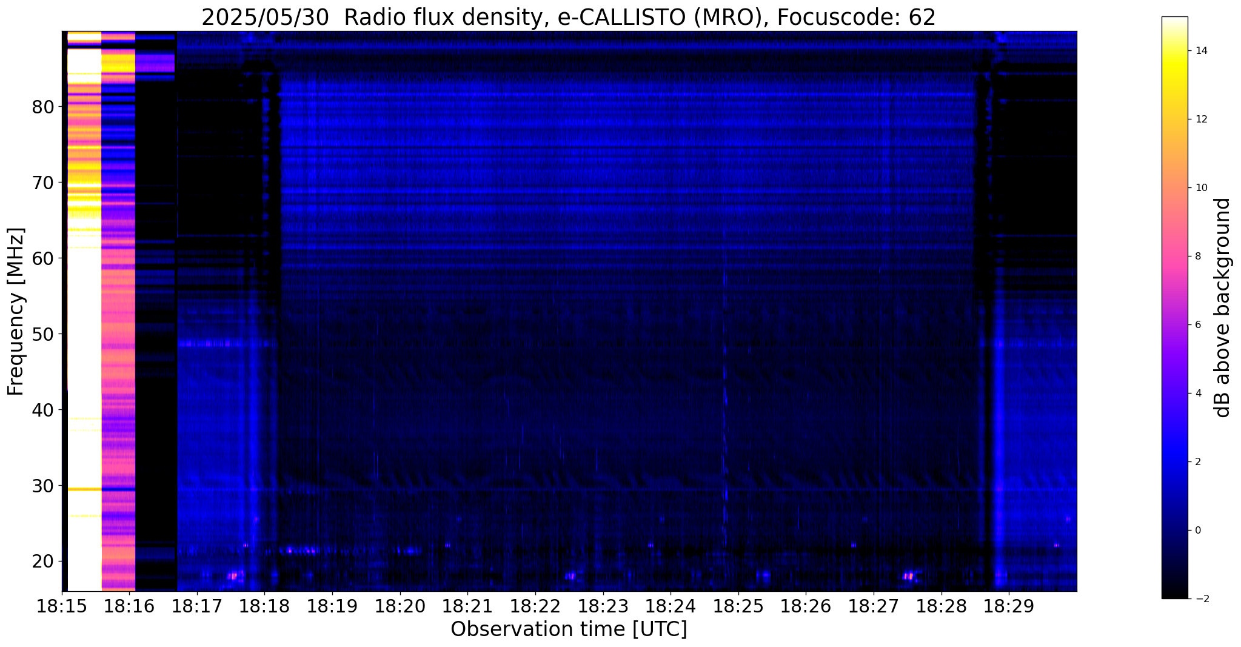Click the 'dB above background' colorbar label
This screenshot has width=1241, height=647.
[x=1223, y=307]
